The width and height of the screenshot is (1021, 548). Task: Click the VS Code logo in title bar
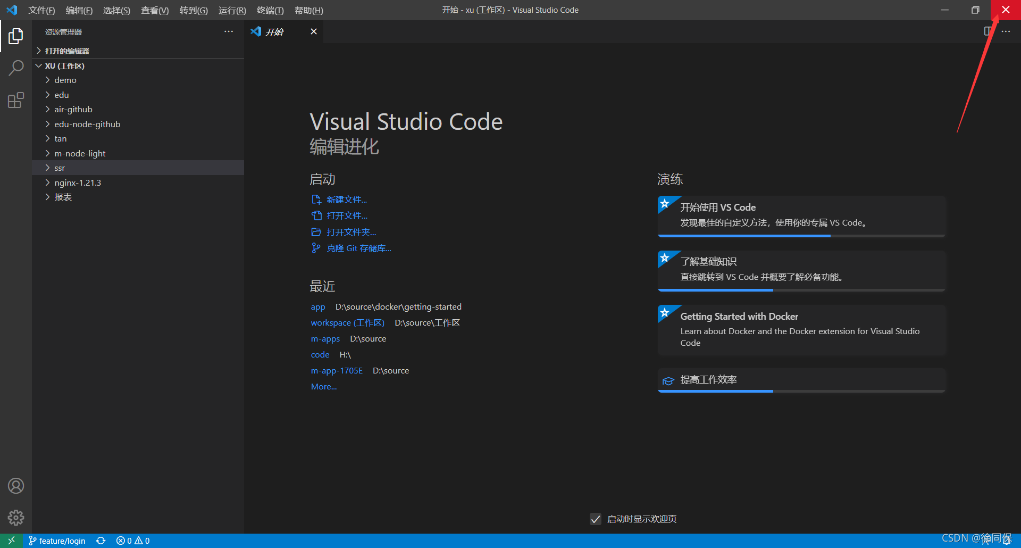[12, 10]
